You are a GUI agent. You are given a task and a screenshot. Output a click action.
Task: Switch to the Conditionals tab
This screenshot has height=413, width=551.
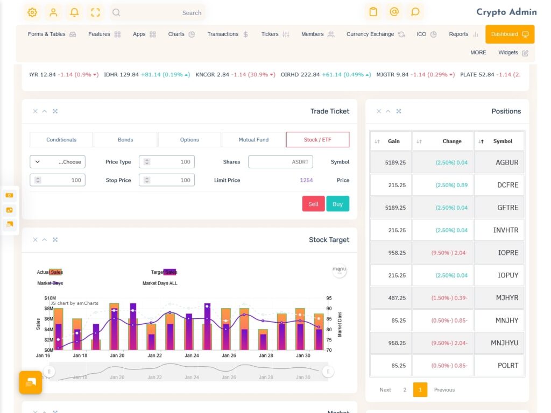click(61, 139)
